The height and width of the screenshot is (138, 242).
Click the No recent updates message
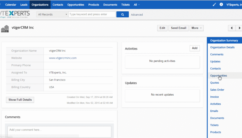(162, 95)
